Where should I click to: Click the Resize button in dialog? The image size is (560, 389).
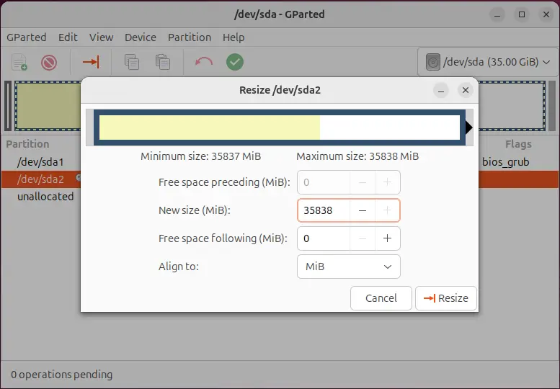coord(445,298)
